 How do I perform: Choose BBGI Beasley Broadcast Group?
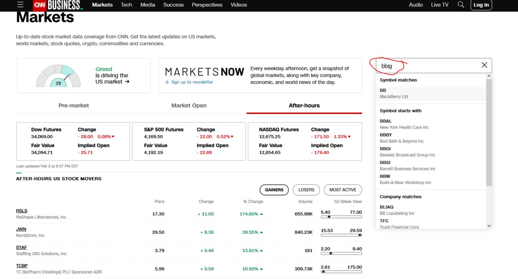(x=431, y=152)
